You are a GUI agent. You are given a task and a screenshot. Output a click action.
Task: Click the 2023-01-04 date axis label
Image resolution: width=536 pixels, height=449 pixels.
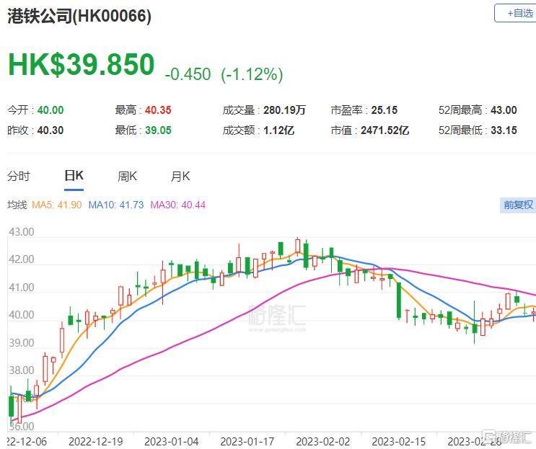coord(171,442)
